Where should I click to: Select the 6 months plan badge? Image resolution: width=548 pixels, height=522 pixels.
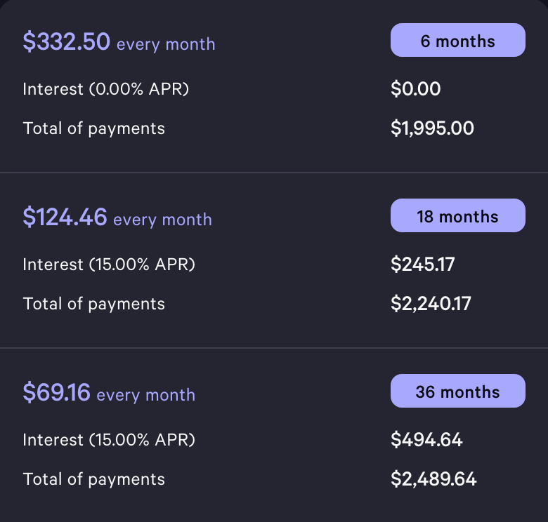(457, 41)
